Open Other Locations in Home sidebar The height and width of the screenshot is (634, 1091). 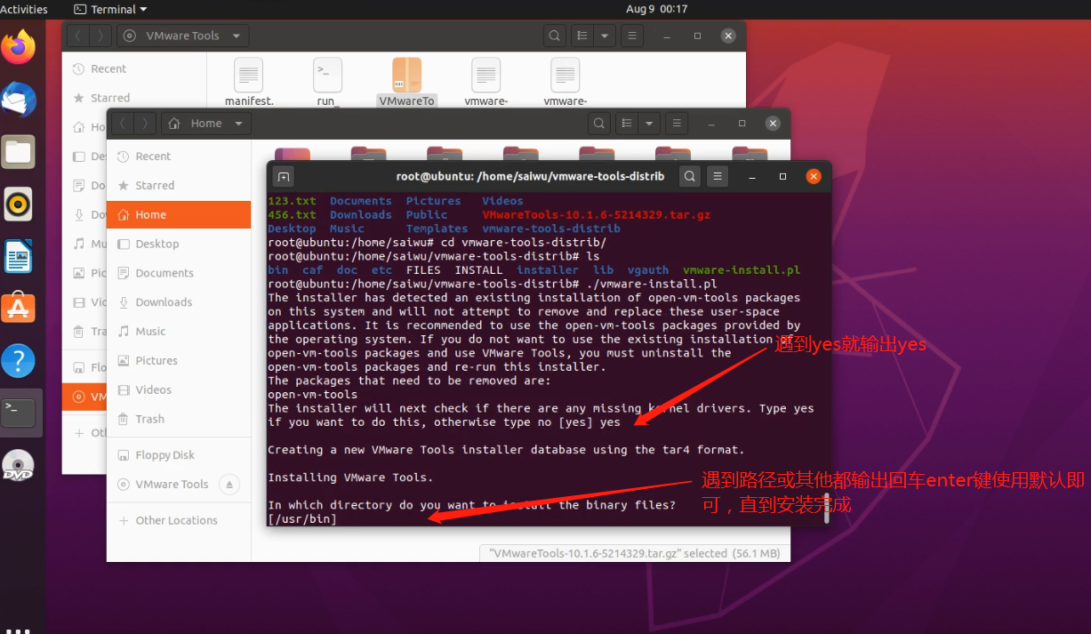click(x=179, y=520)
